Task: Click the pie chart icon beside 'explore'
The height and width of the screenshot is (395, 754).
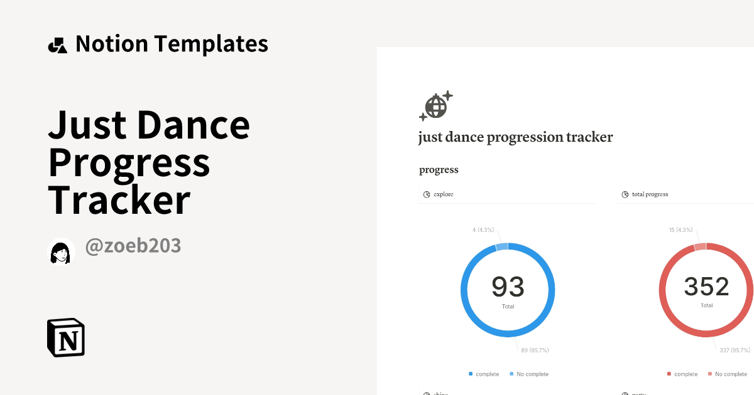Action: coord(426,194)
